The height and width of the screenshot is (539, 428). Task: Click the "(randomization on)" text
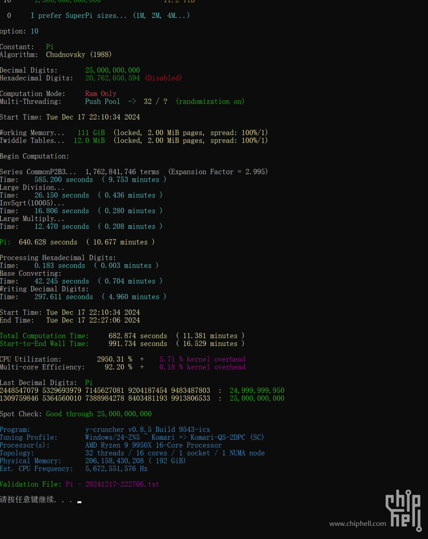pos(210,102)
